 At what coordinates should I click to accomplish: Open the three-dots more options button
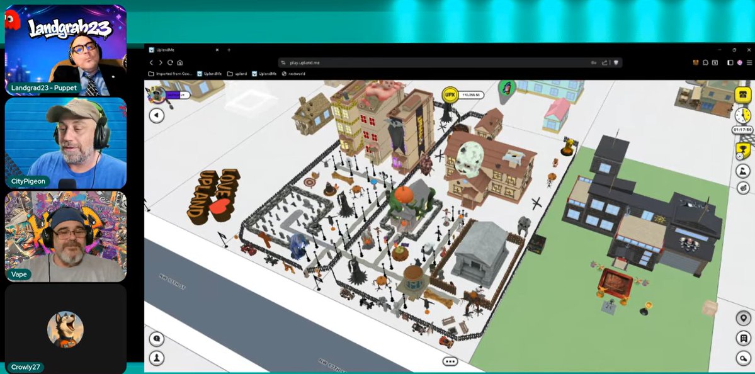click(450, 361)
